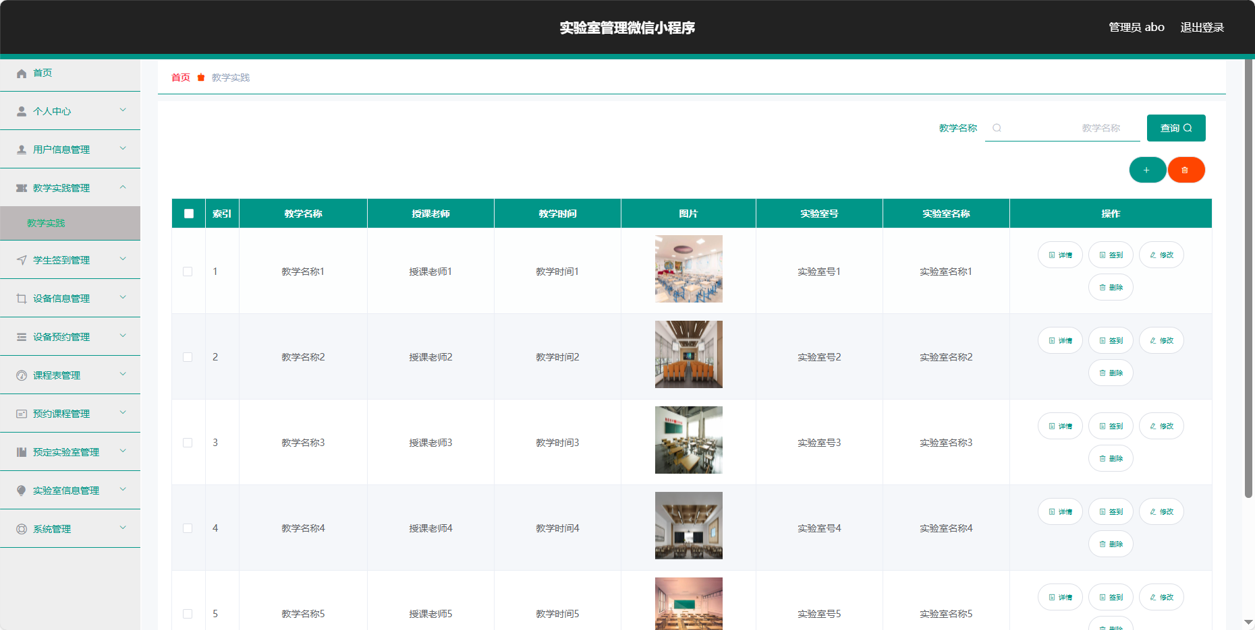Expand the 用户信息管理 menu chevron
The image size is (1255, 630).
(x=123, y=148)
